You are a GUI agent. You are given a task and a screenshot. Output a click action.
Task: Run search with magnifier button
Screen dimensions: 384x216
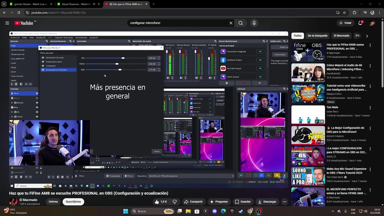[241, 23]
